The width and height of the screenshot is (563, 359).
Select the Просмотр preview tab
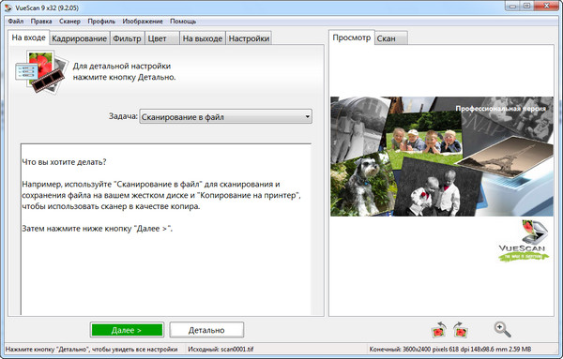coord(352,37)
